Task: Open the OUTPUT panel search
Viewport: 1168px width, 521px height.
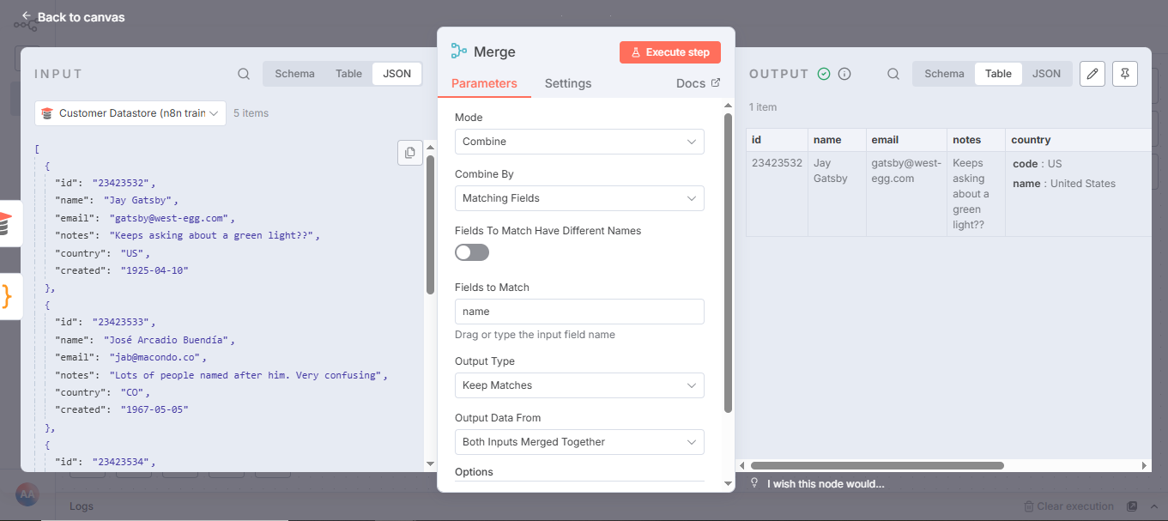Action: point(893,74)
